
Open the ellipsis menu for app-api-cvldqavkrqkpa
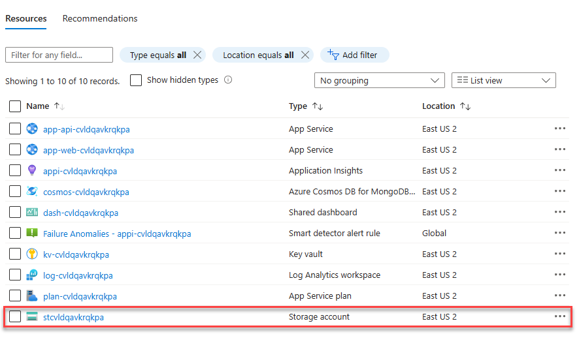click(x=560, y=129)
